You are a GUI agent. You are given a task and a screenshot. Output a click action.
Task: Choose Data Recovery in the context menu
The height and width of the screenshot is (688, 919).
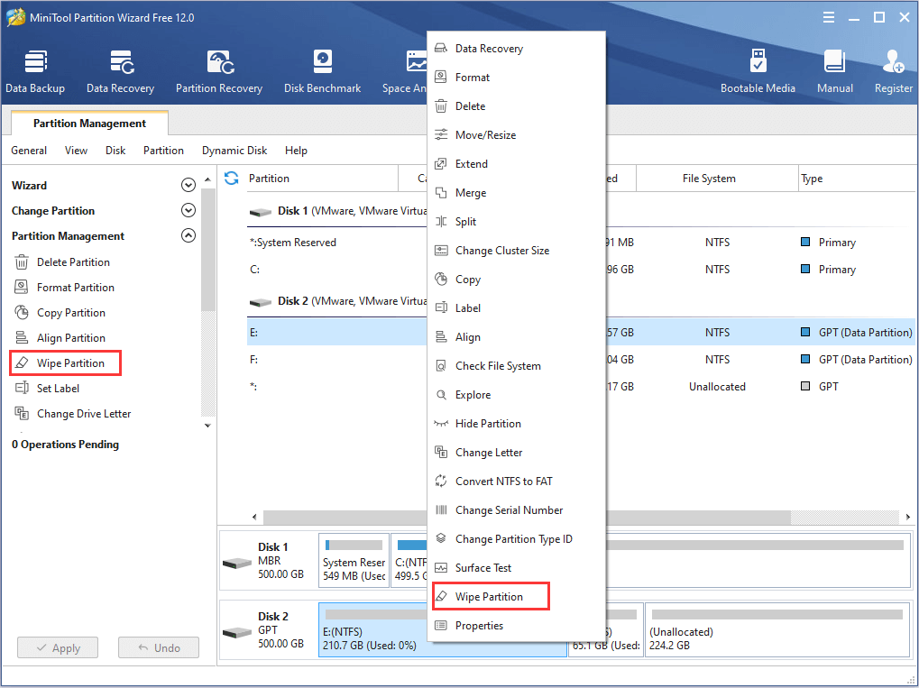[x=516, y=49]
